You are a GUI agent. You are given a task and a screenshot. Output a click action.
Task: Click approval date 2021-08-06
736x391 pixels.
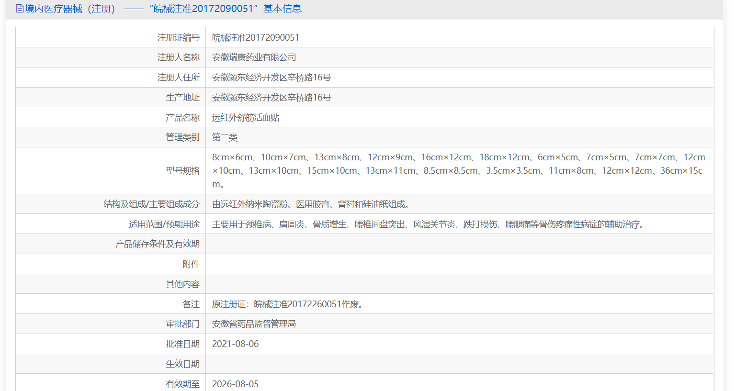tap(236, 344)
